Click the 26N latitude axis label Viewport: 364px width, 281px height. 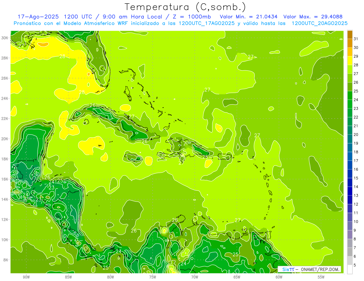pos(5,78)
